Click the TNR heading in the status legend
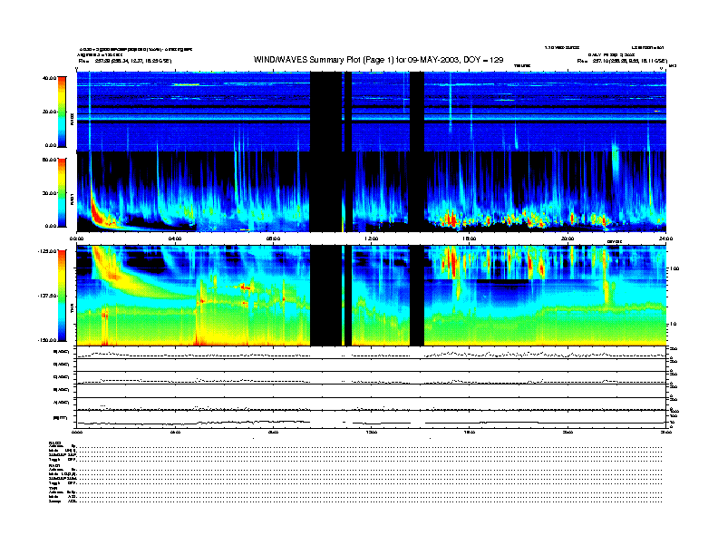Image resolution: width=718 pixels, height=555 pixels. click(52, 488)
